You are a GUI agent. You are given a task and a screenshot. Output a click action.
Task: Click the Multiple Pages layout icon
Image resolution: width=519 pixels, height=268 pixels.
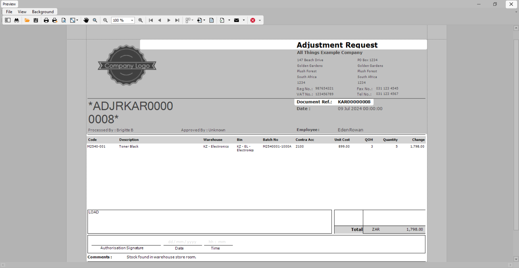pos(188,20)
